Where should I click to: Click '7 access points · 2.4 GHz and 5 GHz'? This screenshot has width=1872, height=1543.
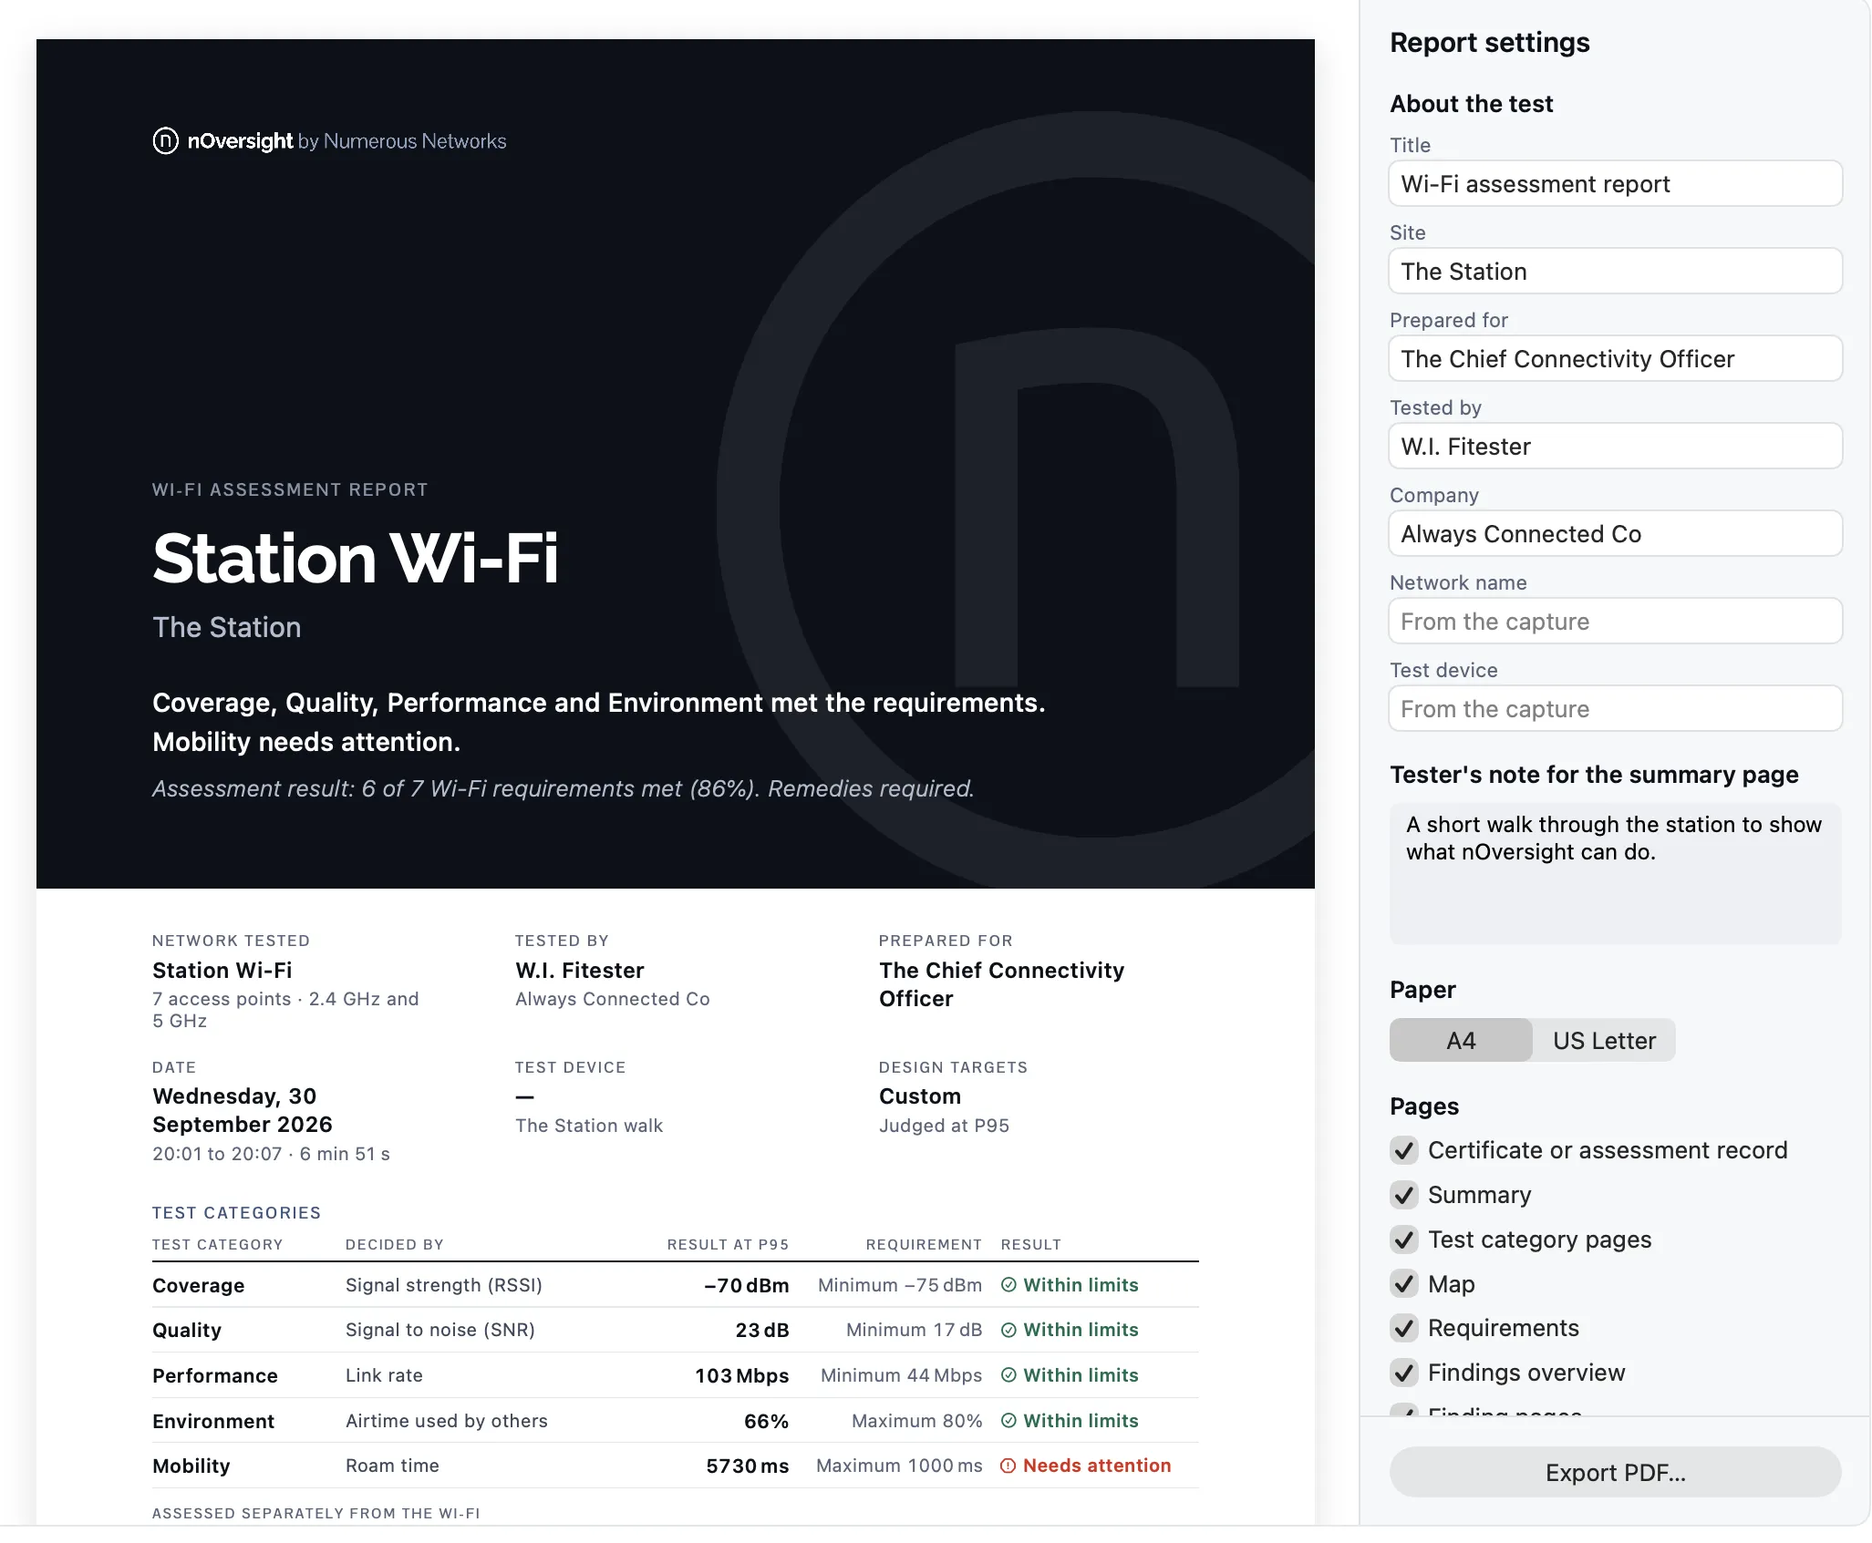click(285, 1010)
